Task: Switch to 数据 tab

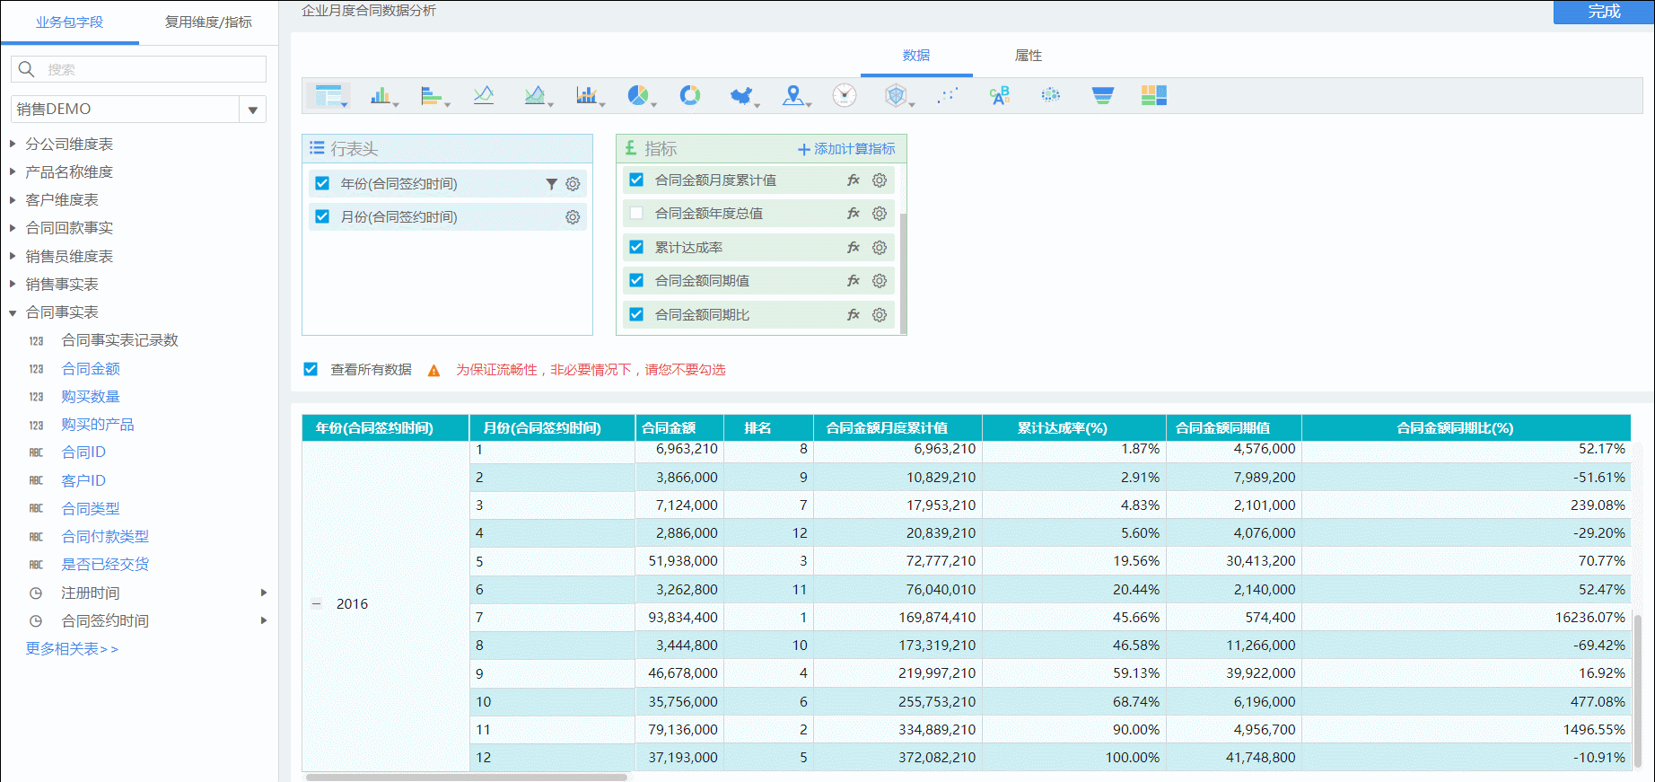Action: tap(916, 56)
